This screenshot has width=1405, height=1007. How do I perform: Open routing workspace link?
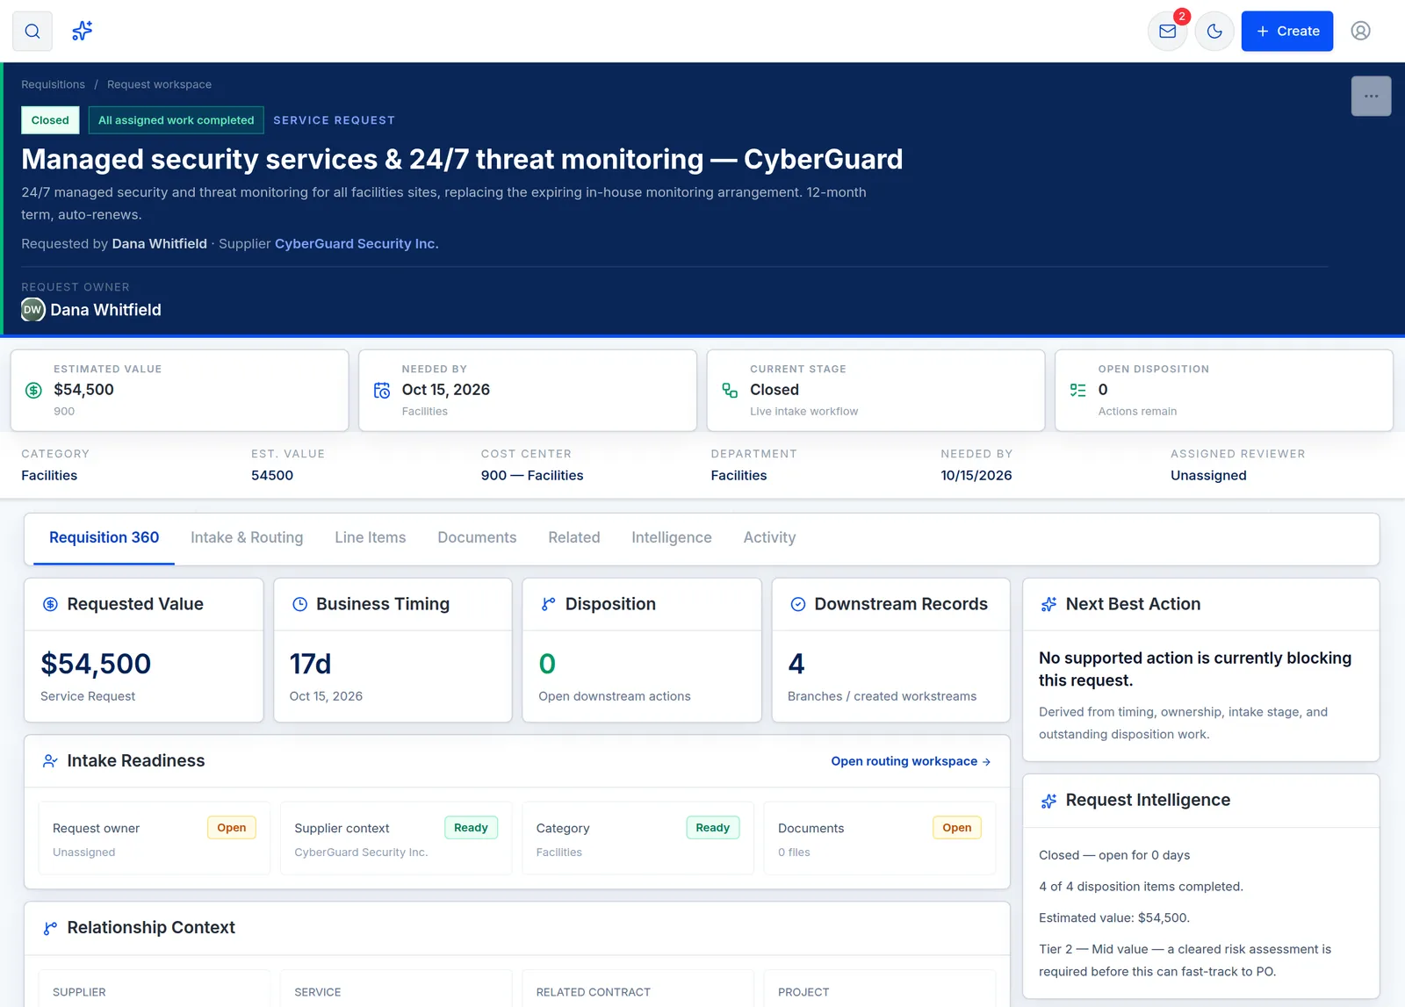[911, 761]
